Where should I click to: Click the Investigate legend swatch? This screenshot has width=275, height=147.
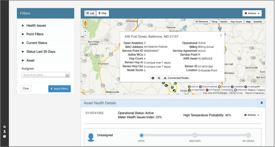tap(246, 87)
